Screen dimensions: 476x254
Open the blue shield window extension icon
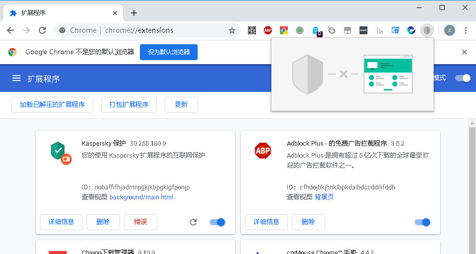click(x=395, y=30)
